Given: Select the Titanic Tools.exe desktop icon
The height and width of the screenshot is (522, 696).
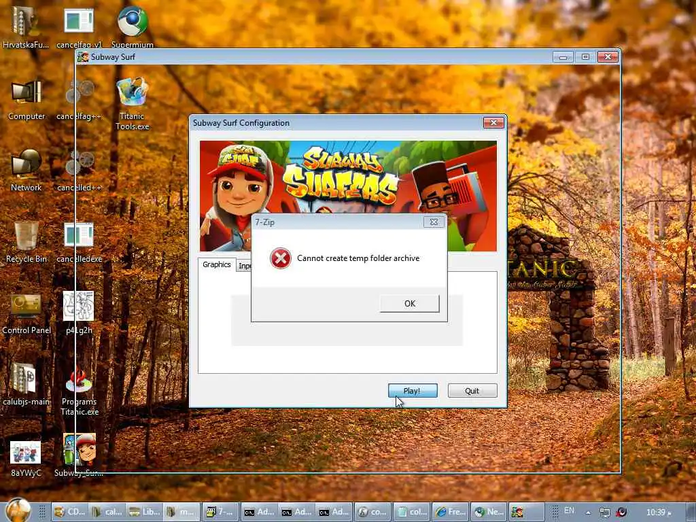Looking at the screenshot, I should point(133,104).
